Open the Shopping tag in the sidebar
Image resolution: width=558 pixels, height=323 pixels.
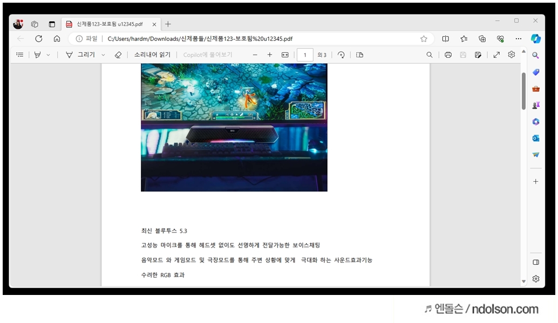535,72
